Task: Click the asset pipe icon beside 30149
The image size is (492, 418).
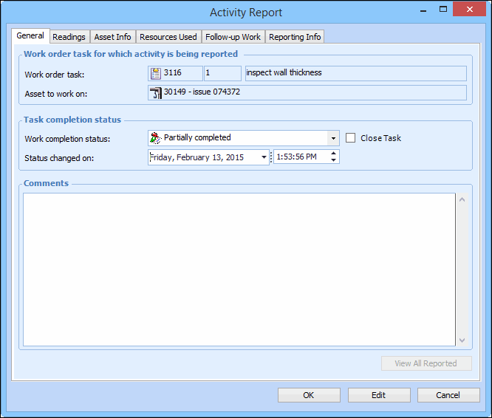Action: (x=156, y=93)
